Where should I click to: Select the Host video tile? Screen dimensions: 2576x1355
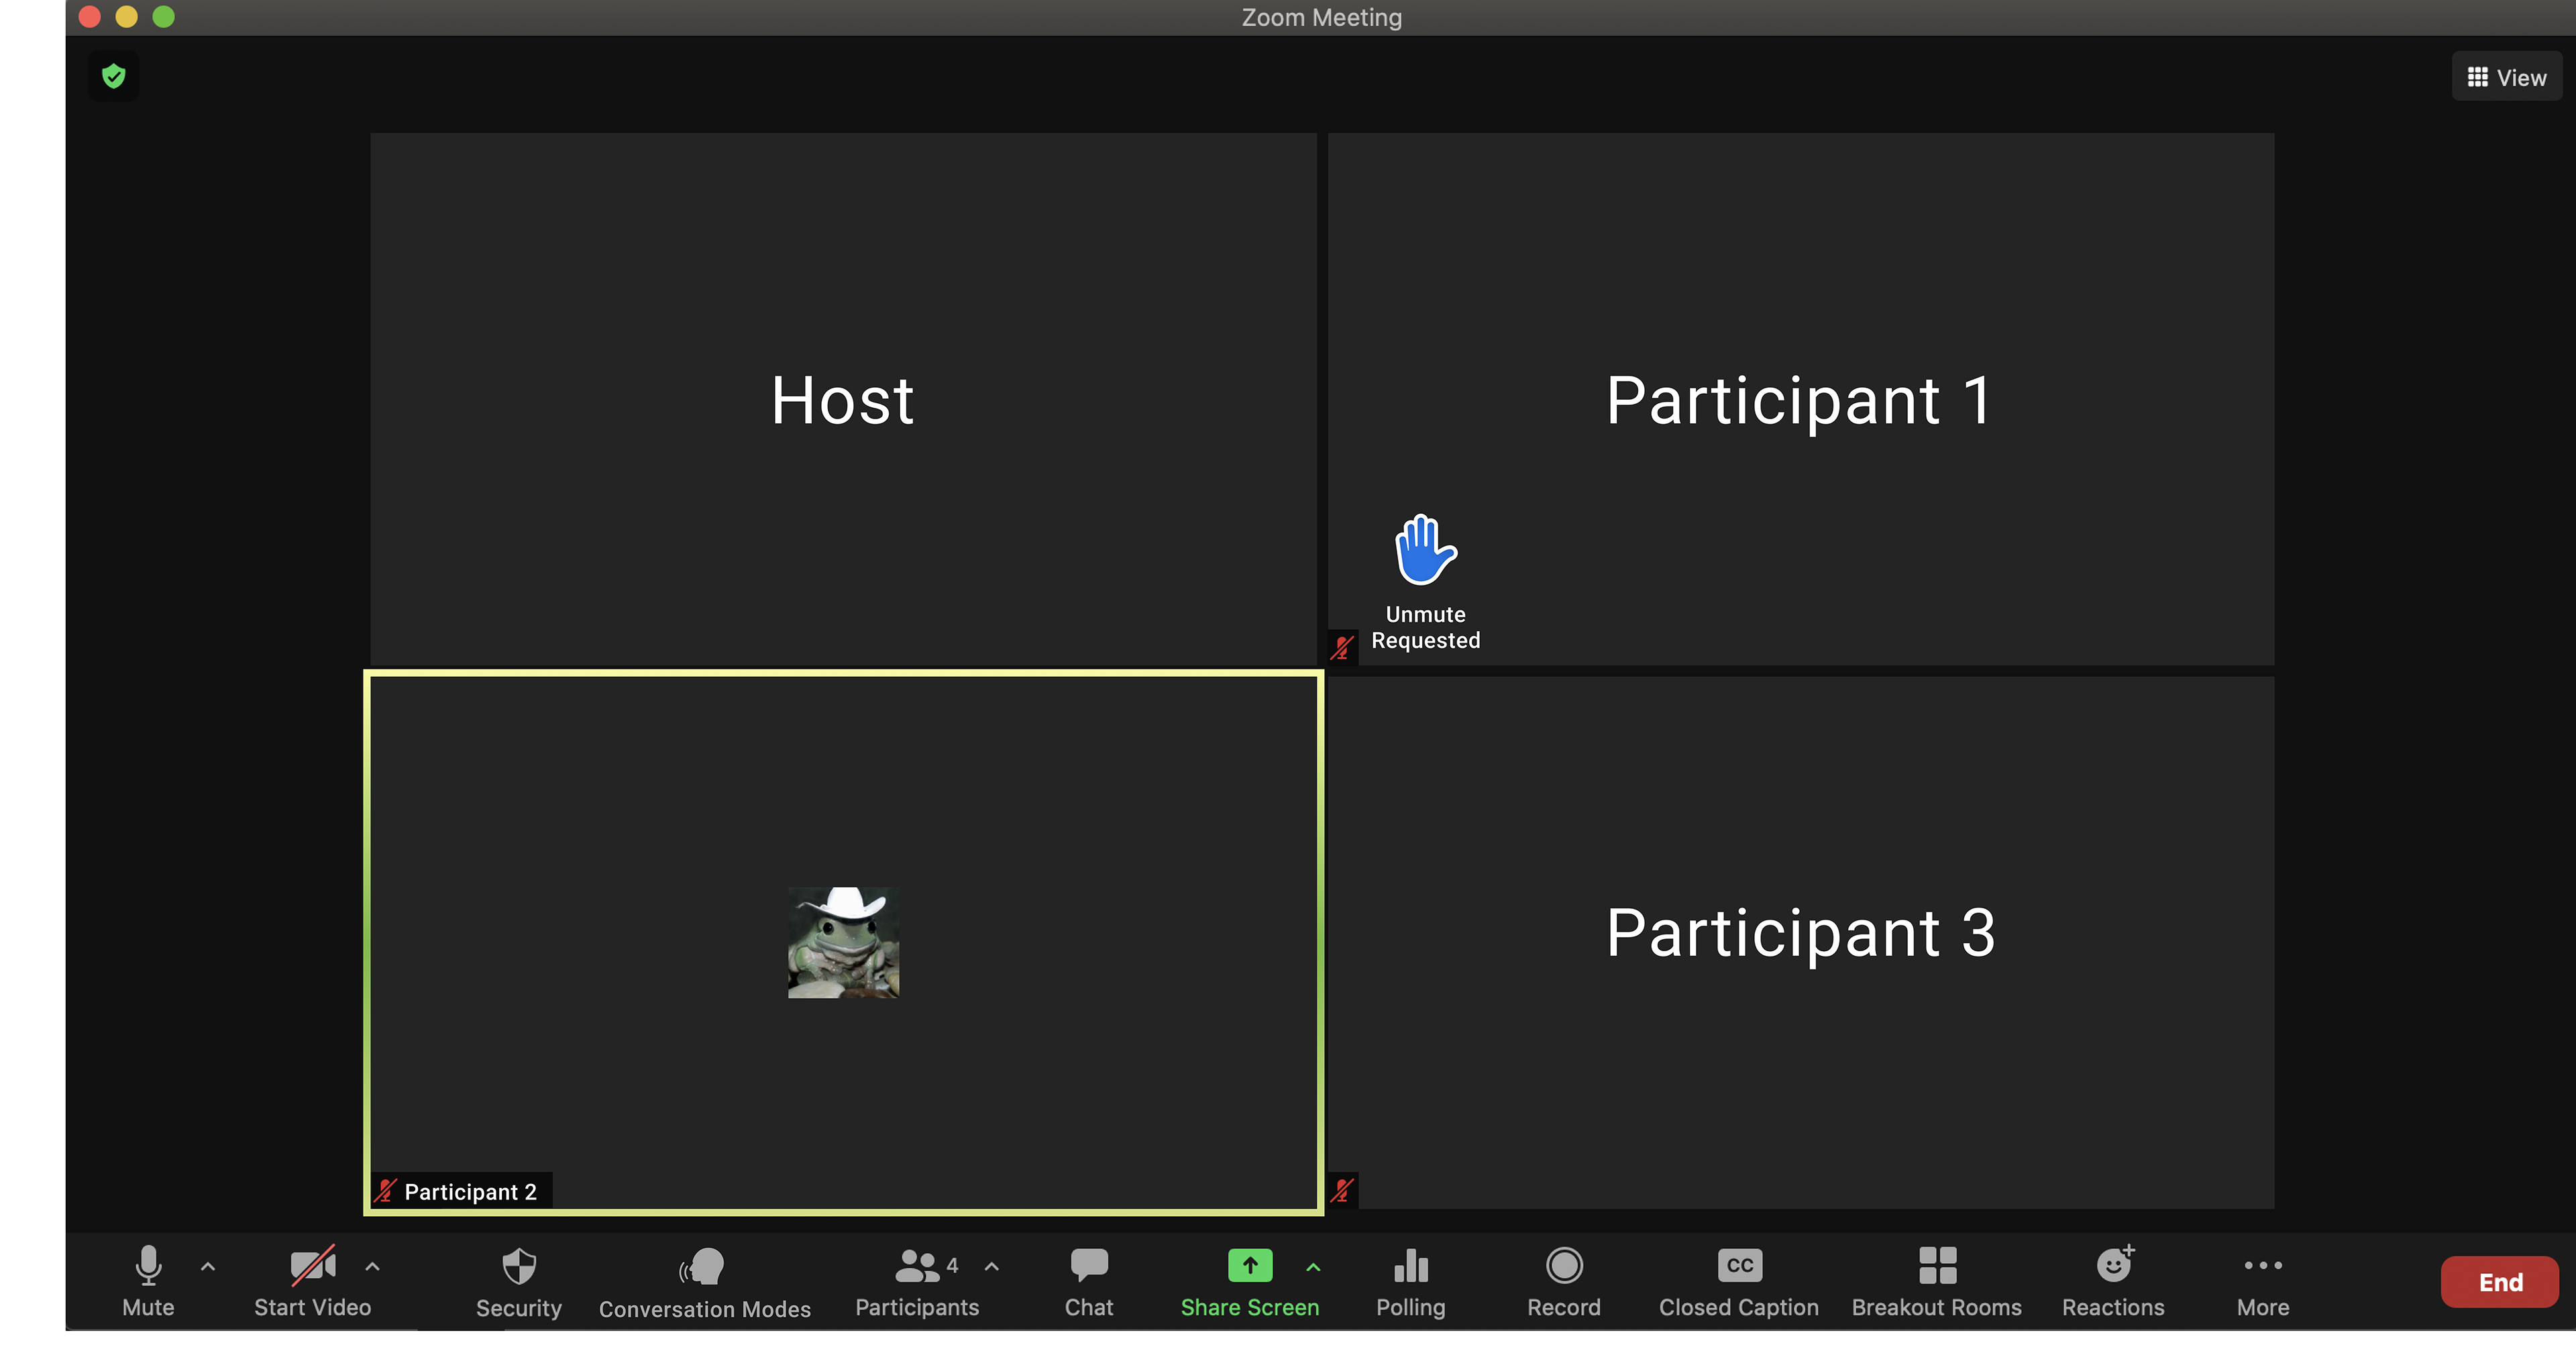(x=843, y=399)
